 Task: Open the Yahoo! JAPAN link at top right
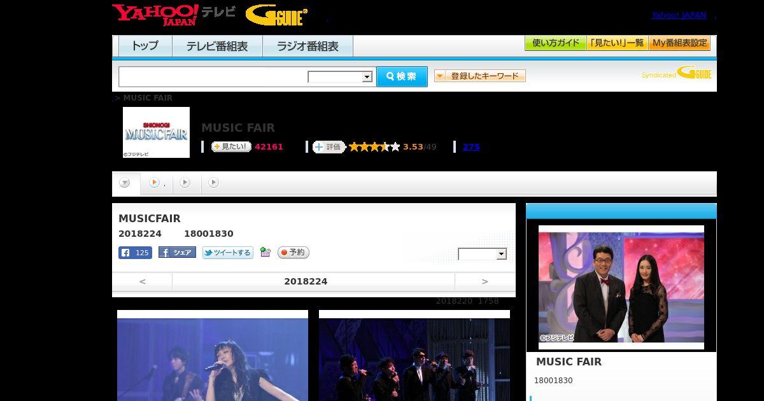click(679, 15)
